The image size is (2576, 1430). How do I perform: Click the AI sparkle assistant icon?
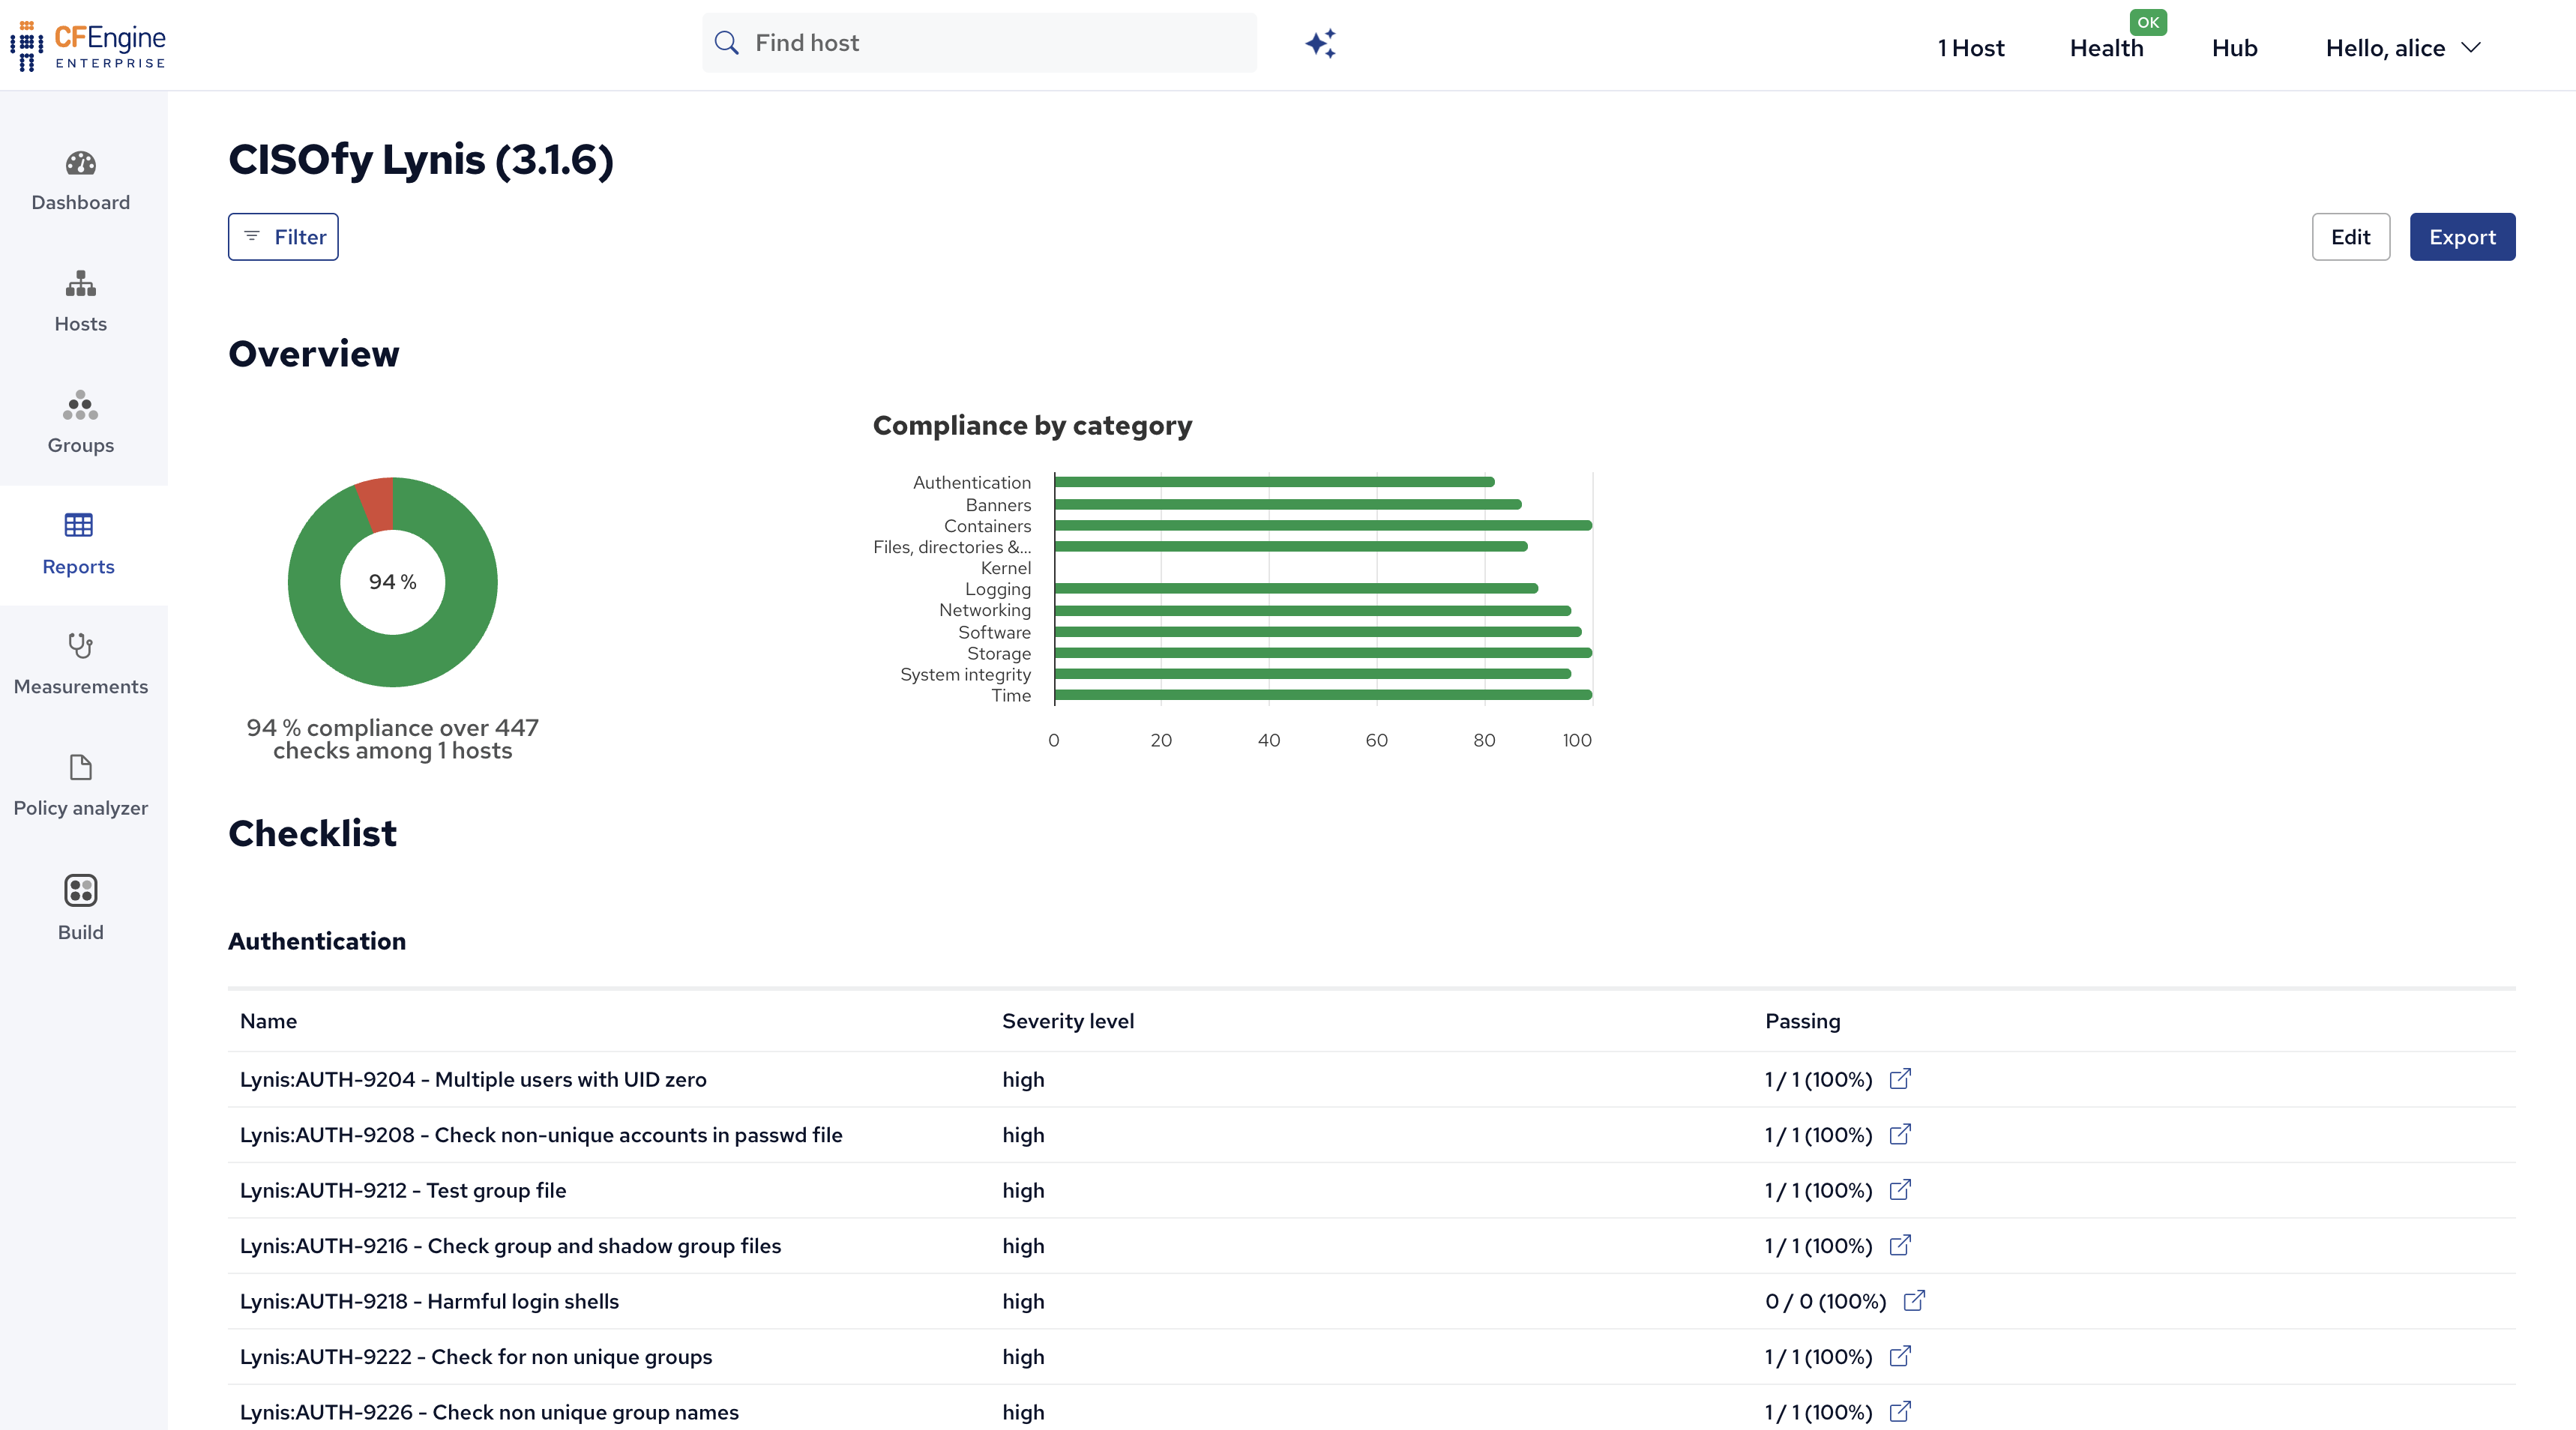[x=1320, y=44]
